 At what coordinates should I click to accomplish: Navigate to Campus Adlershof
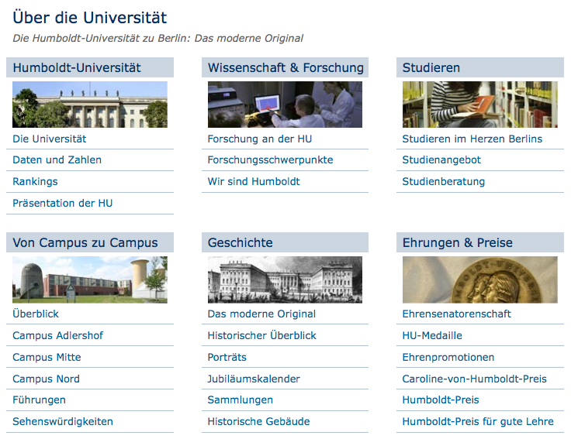coord(57,336)
